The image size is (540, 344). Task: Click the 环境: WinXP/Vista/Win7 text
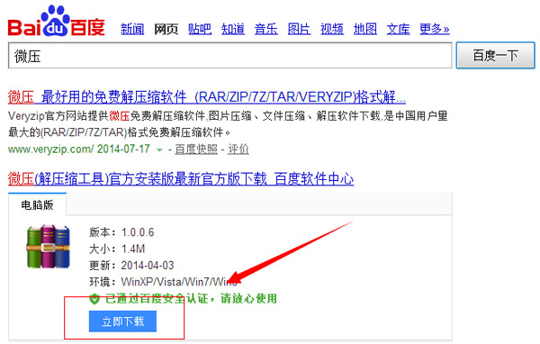pos(163,282)
